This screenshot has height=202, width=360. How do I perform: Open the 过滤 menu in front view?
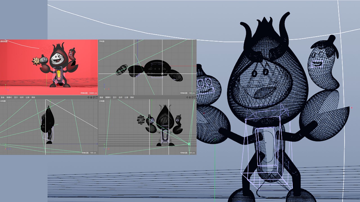pyautogui.click(x=126, y=97)
